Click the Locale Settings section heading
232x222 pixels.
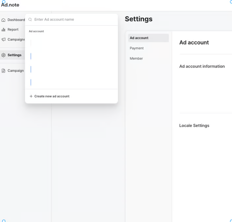(x=194, y=126)
